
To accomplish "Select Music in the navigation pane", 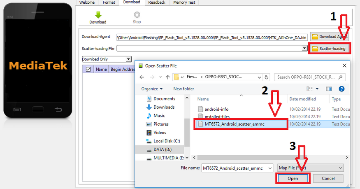I will tap(159, 116).
